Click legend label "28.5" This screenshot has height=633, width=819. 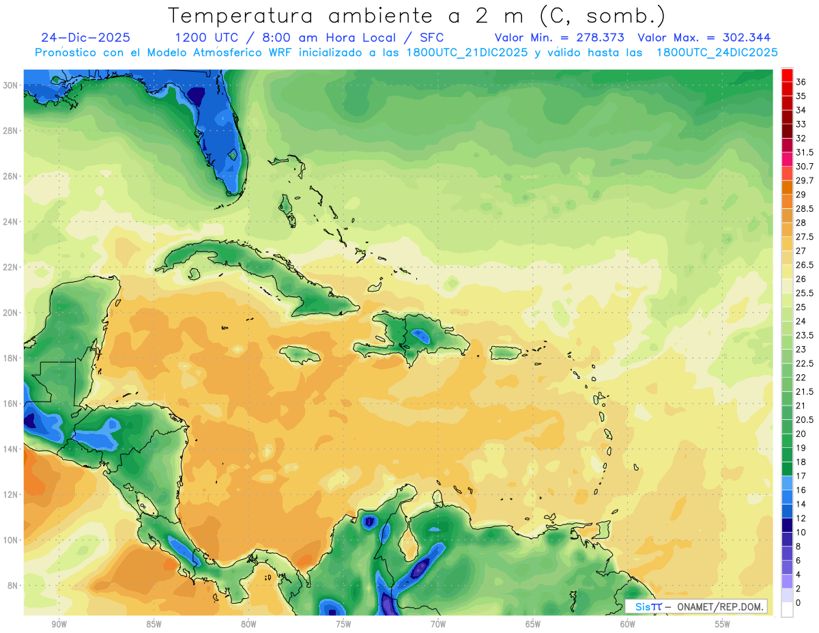(805, 209)
